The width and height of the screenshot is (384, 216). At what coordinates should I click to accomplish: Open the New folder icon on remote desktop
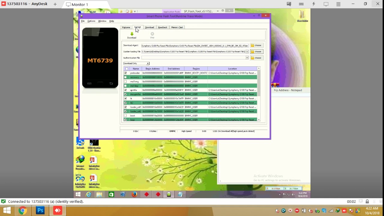click(302, 16)
